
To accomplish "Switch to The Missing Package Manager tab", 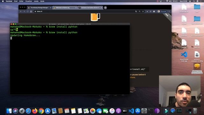I will (x=40, y=8).
